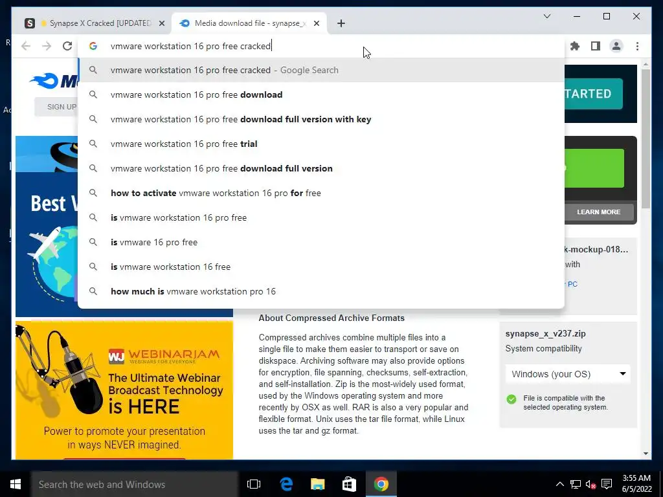The width and height of the screenshot is (663, 497).
Task: Select the 'is vmware workstation 16 pro free' suggestion
Action: pyautogui.click(x=321, y=217)
